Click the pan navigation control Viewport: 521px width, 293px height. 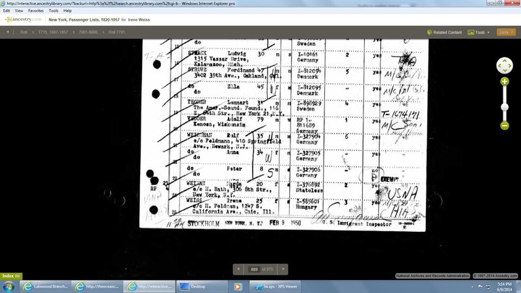tap(504, 66)
